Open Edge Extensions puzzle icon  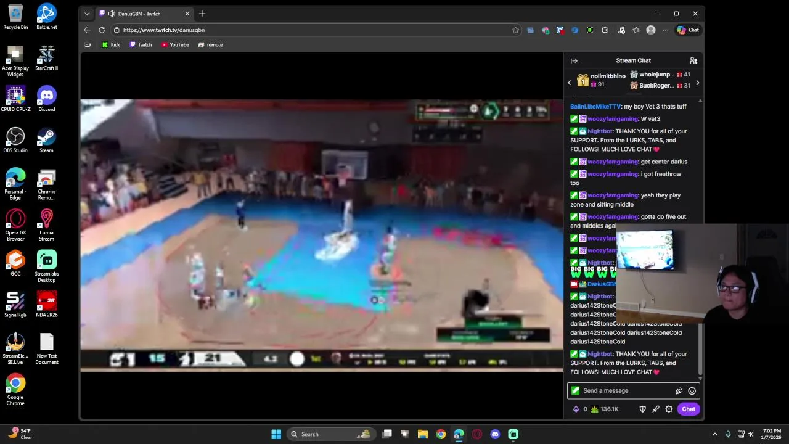[x=605, y=30]
